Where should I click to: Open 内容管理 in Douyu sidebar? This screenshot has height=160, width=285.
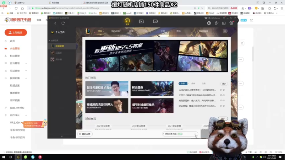point(15,48)
